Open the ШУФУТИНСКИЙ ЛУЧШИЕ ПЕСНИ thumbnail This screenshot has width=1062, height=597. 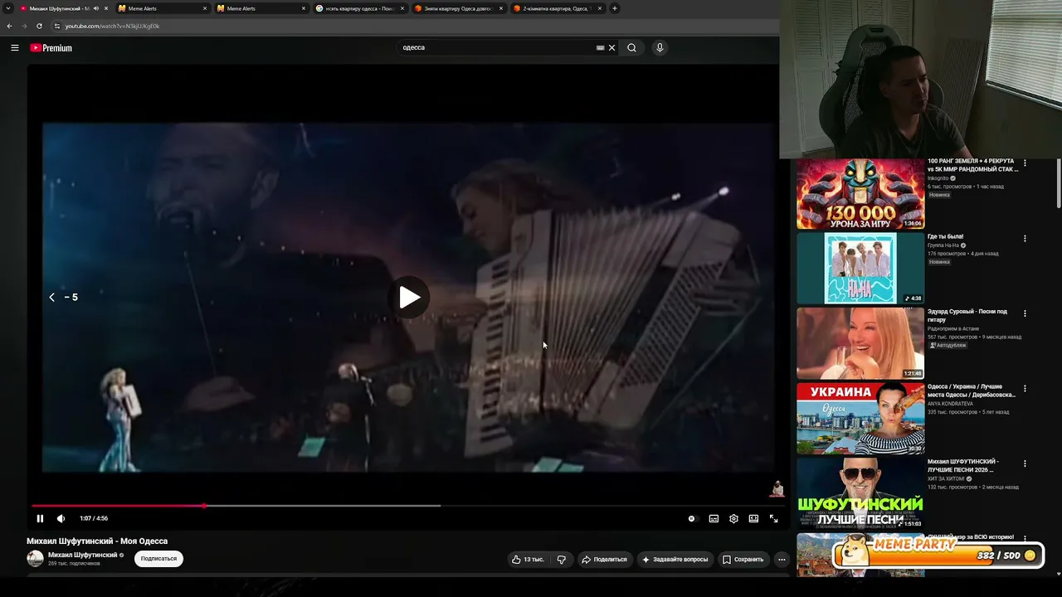pos(860,493)
